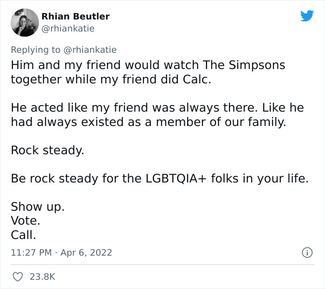Open the 11:27 PM timestamp link
The image size is (325, 289).
pos(30,252)
